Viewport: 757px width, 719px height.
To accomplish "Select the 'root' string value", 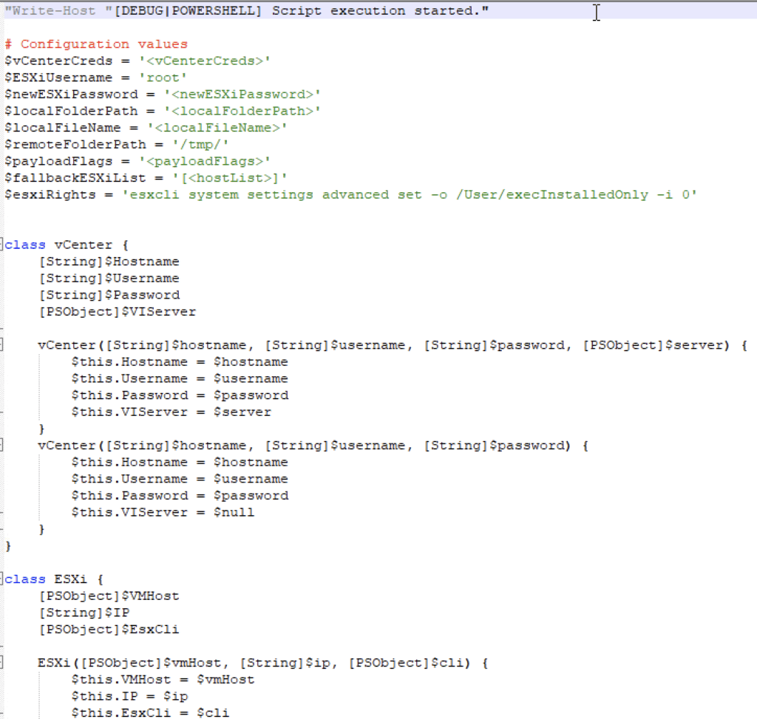I will coord(163,78).
